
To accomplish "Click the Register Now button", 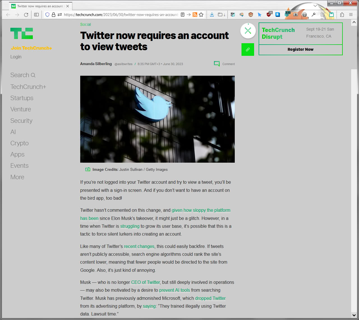I will point(300,50).
